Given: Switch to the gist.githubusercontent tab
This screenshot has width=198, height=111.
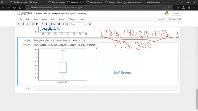Looking at the screenshot, I should (133, 2).
